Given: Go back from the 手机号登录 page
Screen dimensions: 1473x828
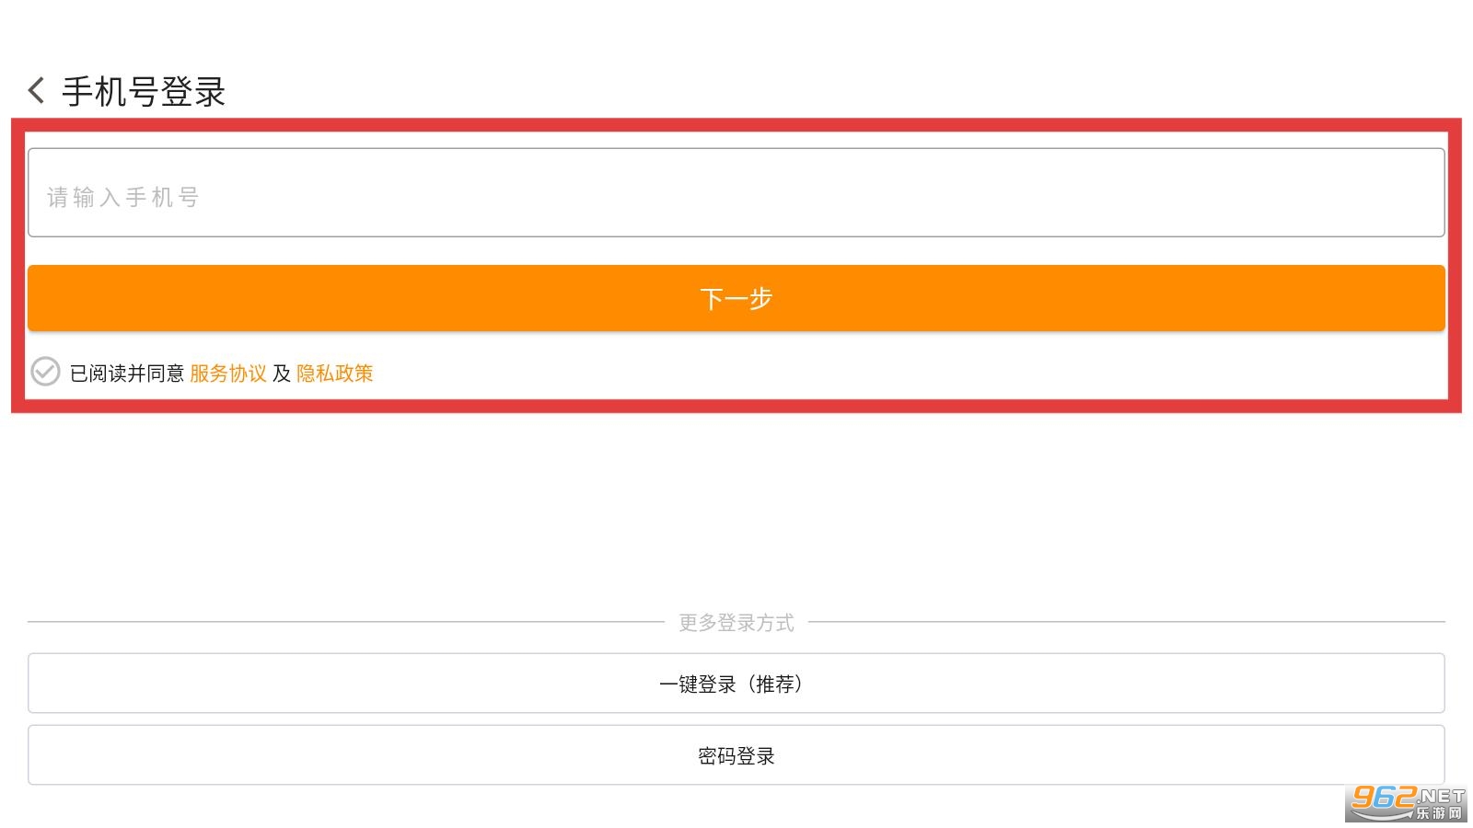Looking at the screenshot, I should (36, 90).
